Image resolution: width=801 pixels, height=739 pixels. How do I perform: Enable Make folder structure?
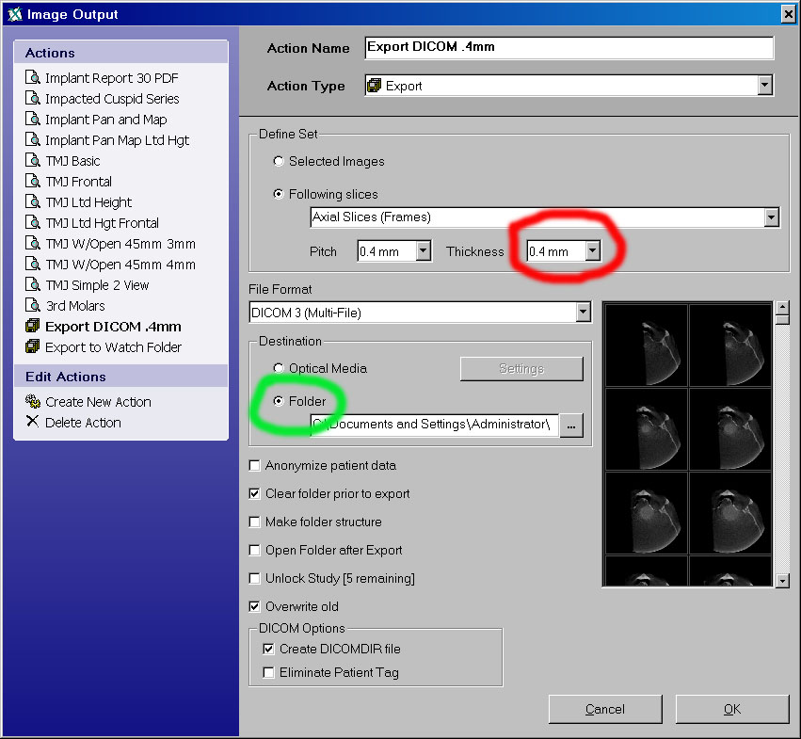[254, 522]
